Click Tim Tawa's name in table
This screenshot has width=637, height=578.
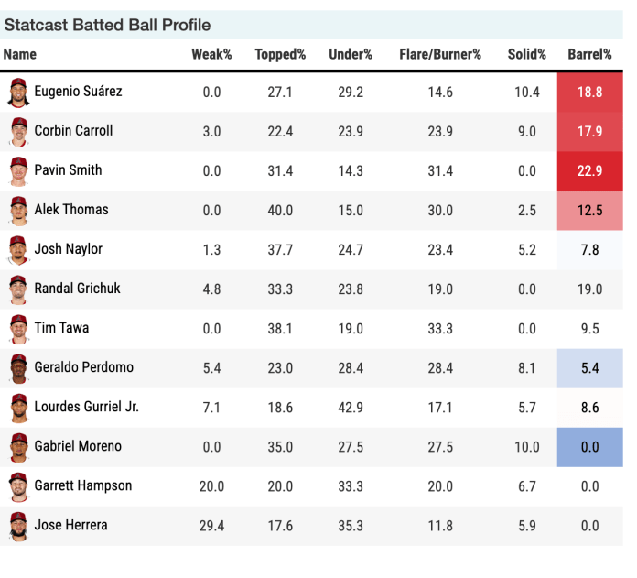(61, 328)
